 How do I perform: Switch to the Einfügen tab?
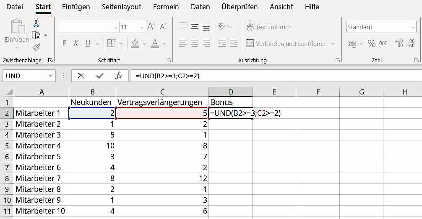[76, 7]
